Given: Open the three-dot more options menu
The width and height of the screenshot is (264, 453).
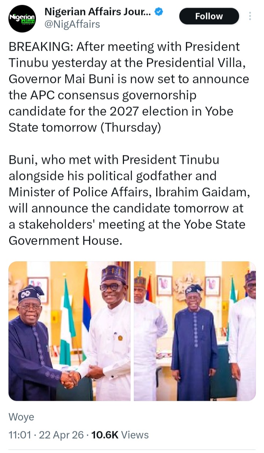Looking at the screenshot, I should tap(250, 16).
